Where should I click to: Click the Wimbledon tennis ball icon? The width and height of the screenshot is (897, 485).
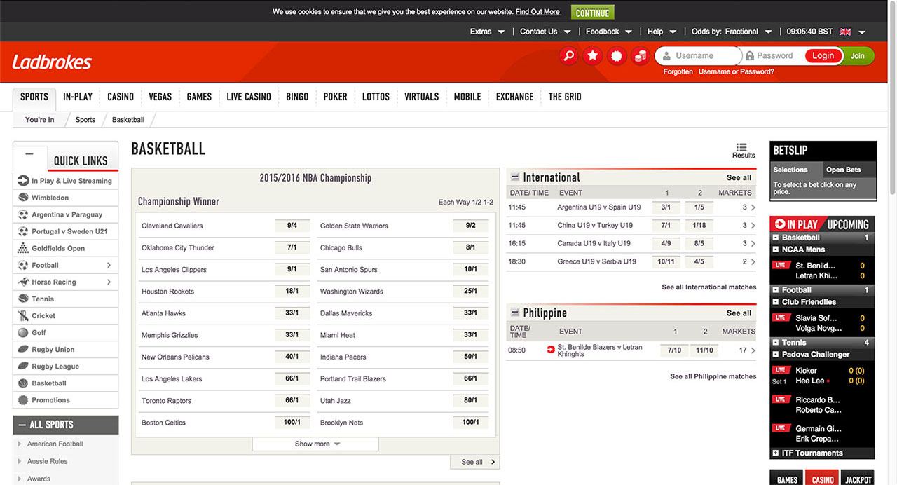pos(23,198)
